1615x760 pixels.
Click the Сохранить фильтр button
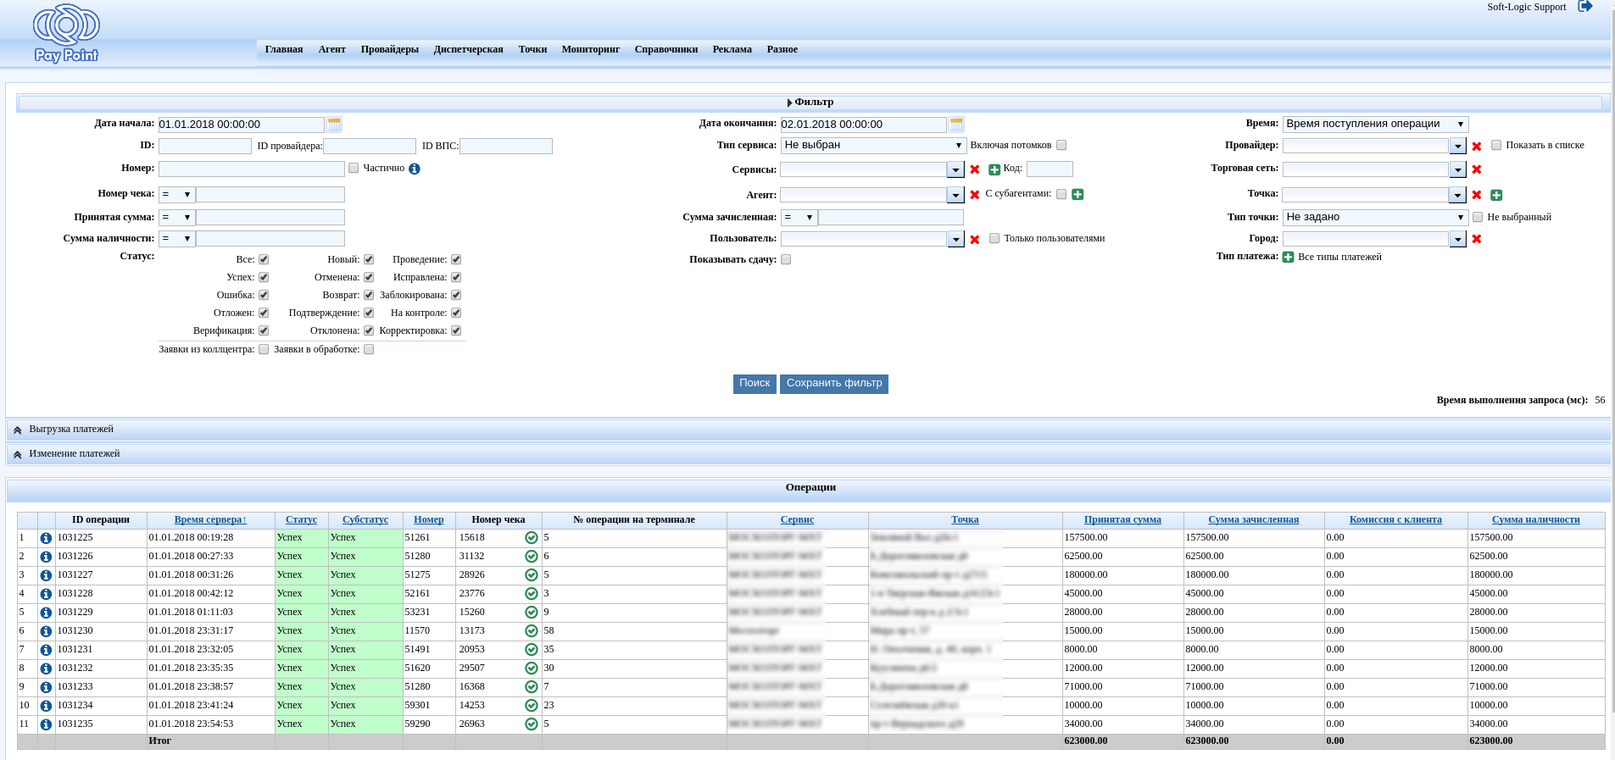(834, 384)
